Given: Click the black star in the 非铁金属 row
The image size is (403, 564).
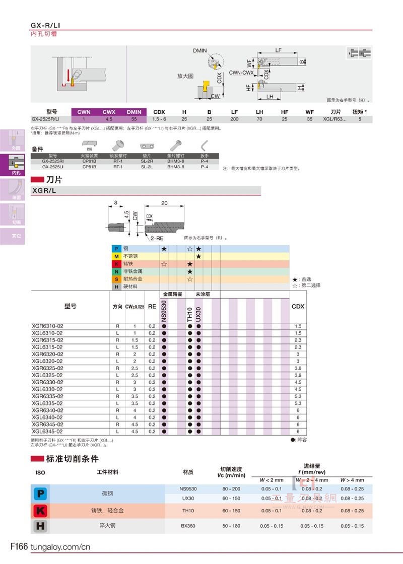Looking at the screenshot, I should pyautogui.click(x=190, y=271).
